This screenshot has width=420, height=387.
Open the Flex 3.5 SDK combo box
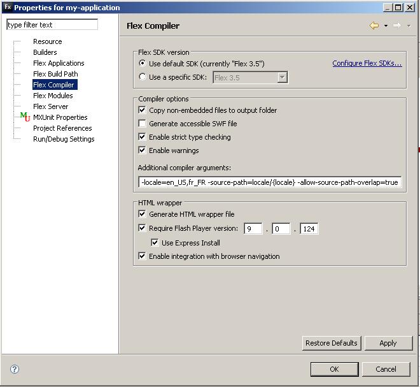(251, 78)
